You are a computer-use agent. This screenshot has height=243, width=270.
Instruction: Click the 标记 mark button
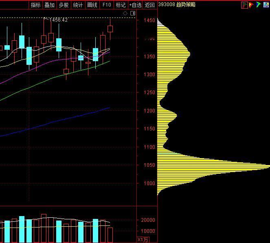[x=121, y=5]
